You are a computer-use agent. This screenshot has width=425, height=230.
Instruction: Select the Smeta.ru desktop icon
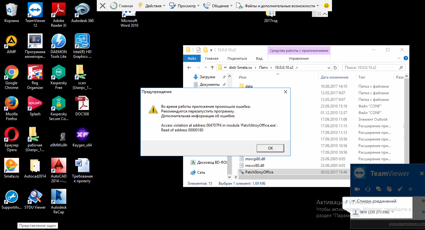click(12, 168)
